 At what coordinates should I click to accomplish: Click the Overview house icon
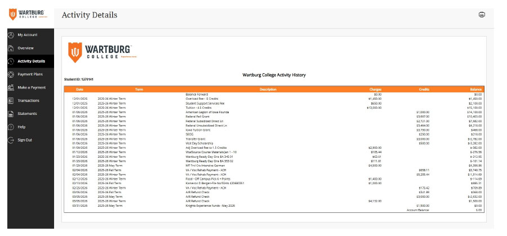click(11, 48)
